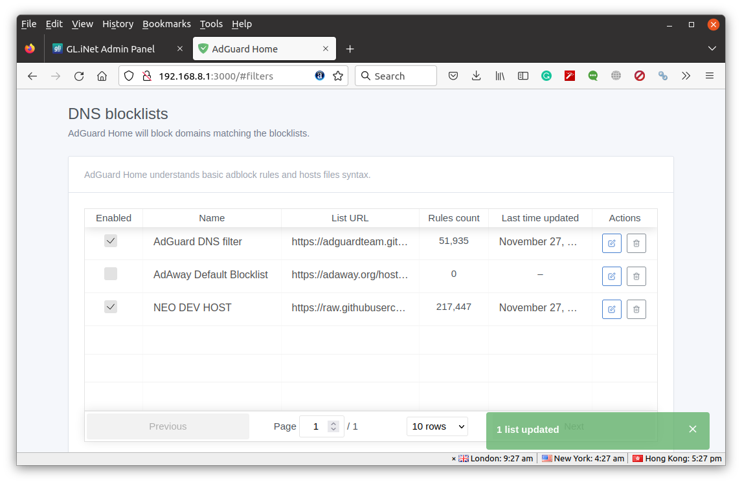Click the https://raw.githubuserc… list URL
The width and height of the screenshot is (742, 484).
pyautogui.click(x=349, y=307)
